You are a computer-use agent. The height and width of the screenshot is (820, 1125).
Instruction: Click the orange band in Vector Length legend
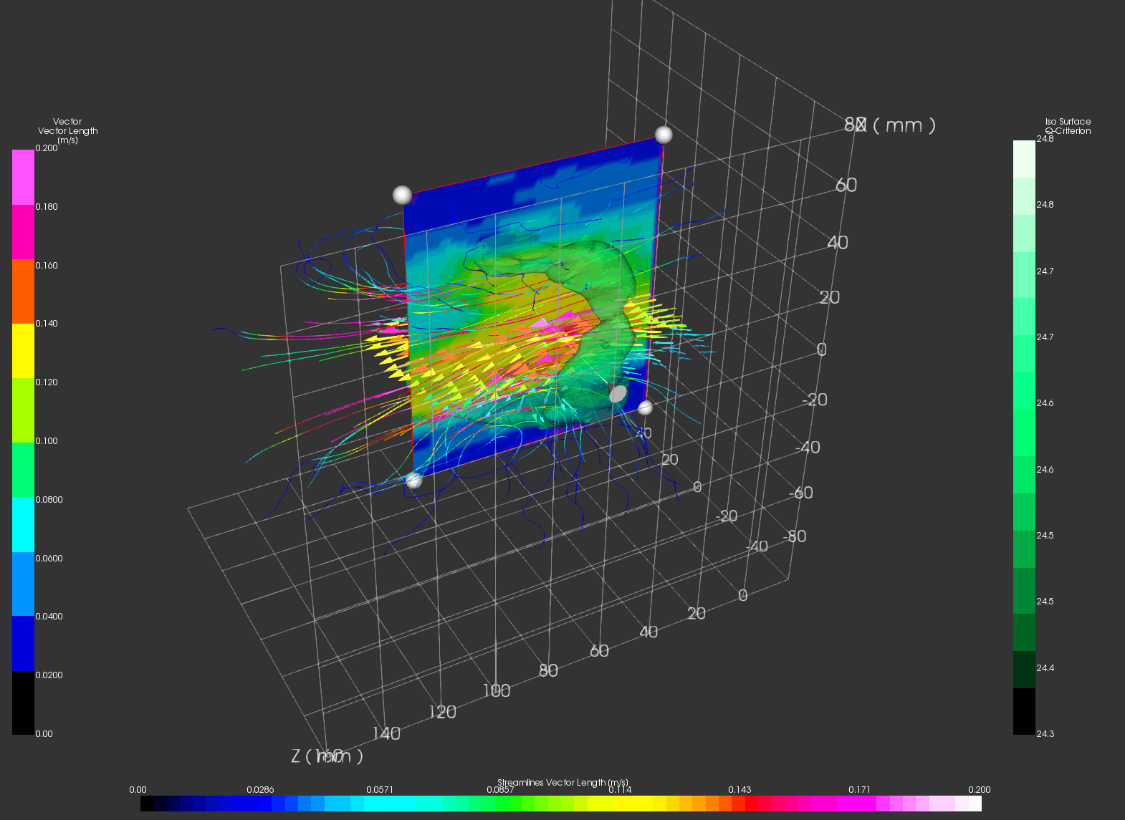pyautogui.click(x=23, y=291)
